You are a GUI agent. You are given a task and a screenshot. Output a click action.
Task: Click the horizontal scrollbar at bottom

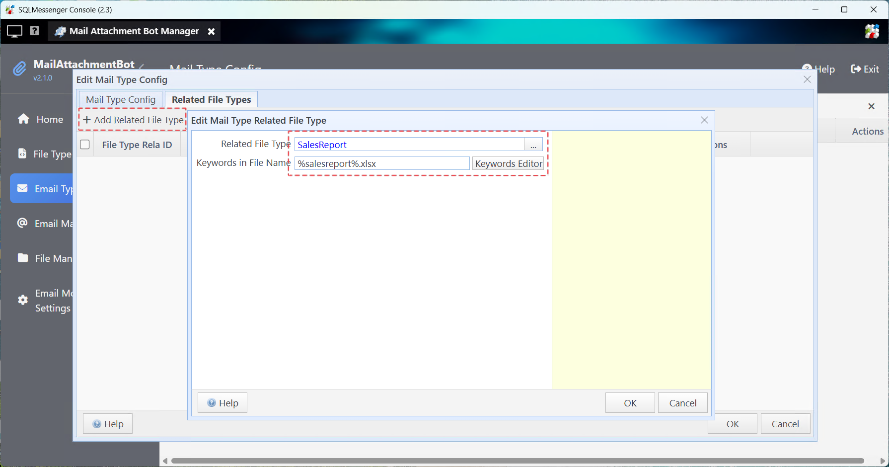517,461
